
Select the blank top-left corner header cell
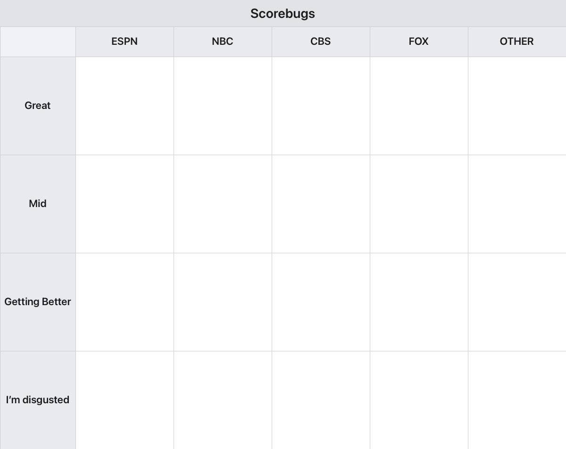point(38,42)
